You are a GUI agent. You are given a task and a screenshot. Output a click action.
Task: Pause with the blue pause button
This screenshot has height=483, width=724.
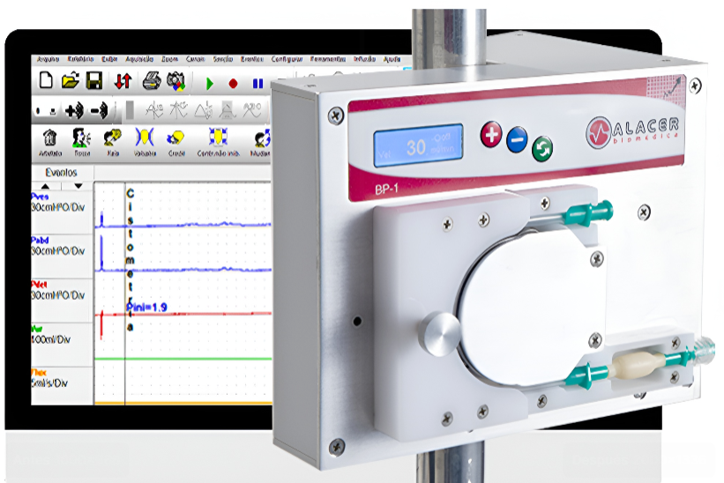pyautogui.click(x=258, y=84)
